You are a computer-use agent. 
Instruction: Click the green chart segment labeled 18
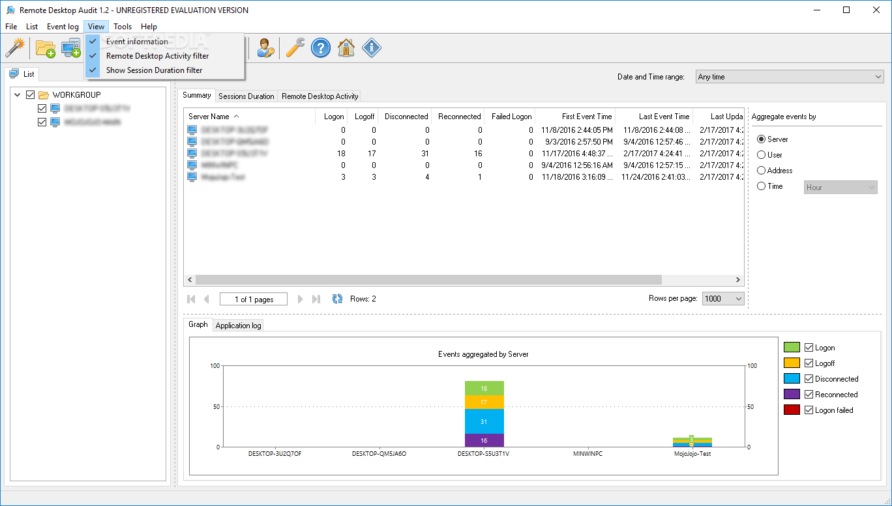(x=484, y=388)
